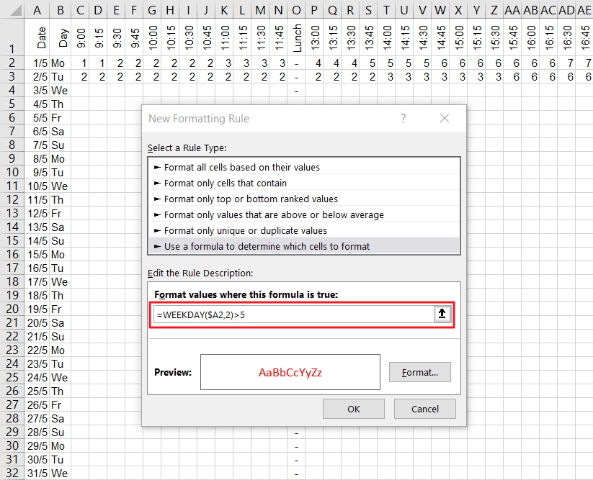593x480 pixels.
Task: Open the Format... button
Action: [420, 372]
